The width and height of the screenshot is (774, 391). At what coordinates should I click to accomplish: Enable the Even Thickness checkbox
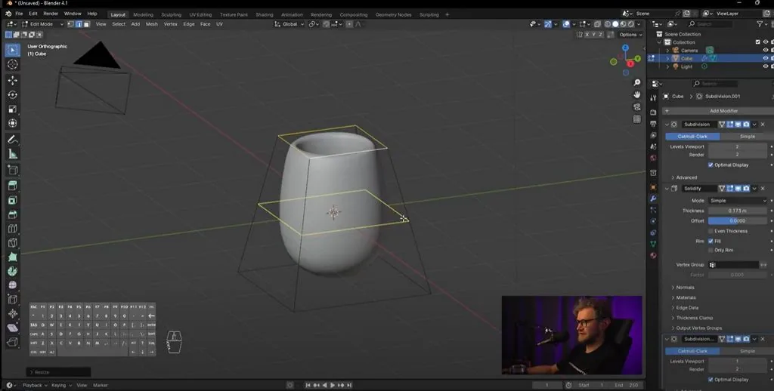[x=711, y=231]
